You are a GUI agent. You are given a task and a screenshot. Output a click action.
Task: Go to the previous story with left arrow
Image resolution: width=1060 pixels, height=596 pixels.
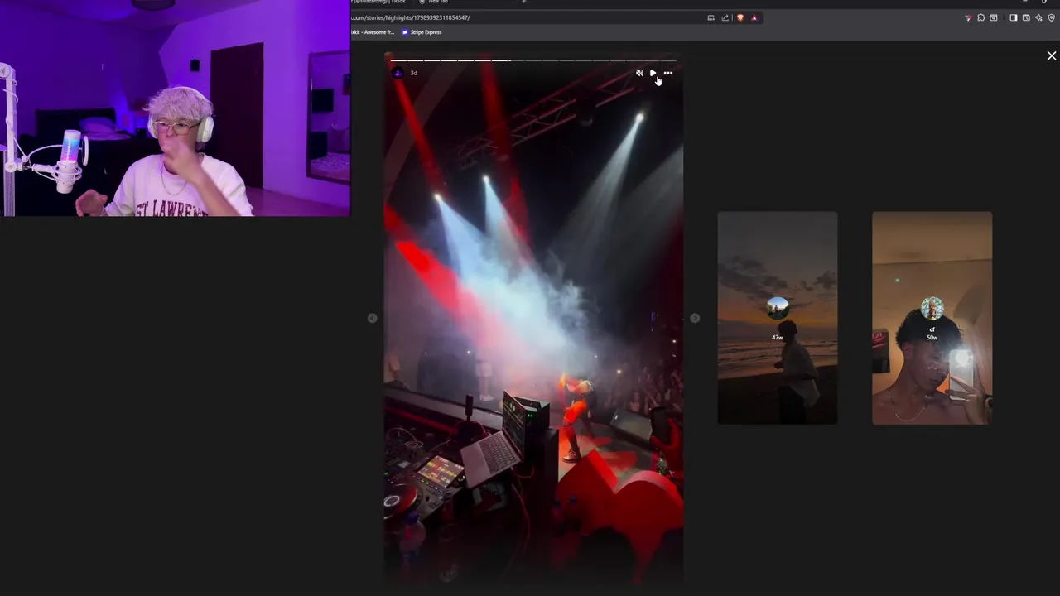tap(372, 318)
